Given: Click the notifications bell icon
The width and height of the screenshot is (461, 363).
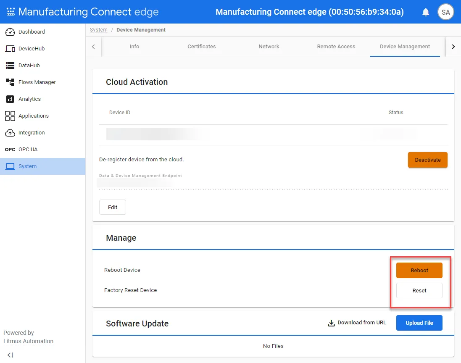Looking at the screenshot, I should pos(425,12).
